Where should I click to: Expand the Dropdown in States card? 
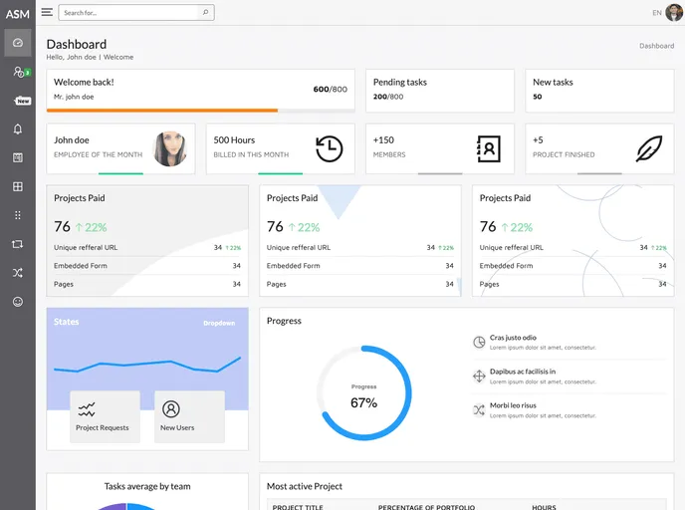[219, 323]
